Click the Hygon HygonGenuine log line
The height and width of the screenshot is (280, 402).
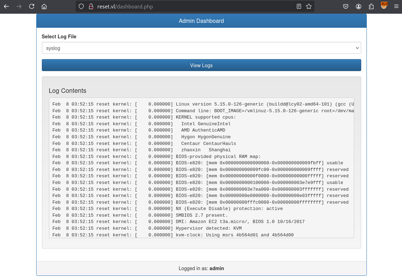pos(141,137)
